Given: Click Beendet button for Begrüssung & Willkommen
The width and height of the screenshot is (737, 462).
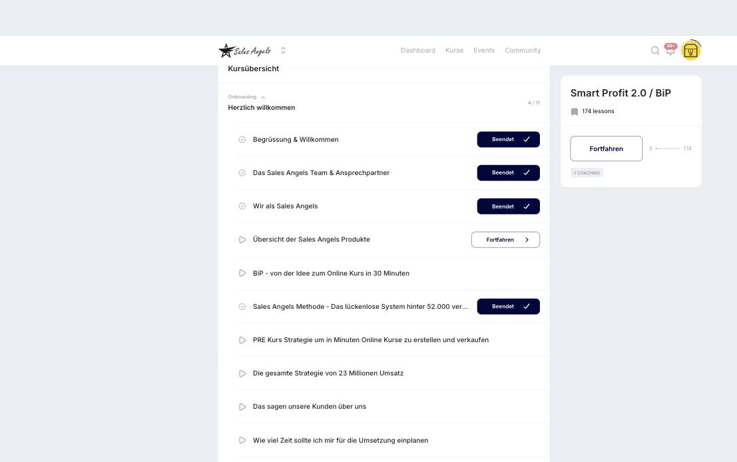Looking at the screenshot, I should 508,140.
